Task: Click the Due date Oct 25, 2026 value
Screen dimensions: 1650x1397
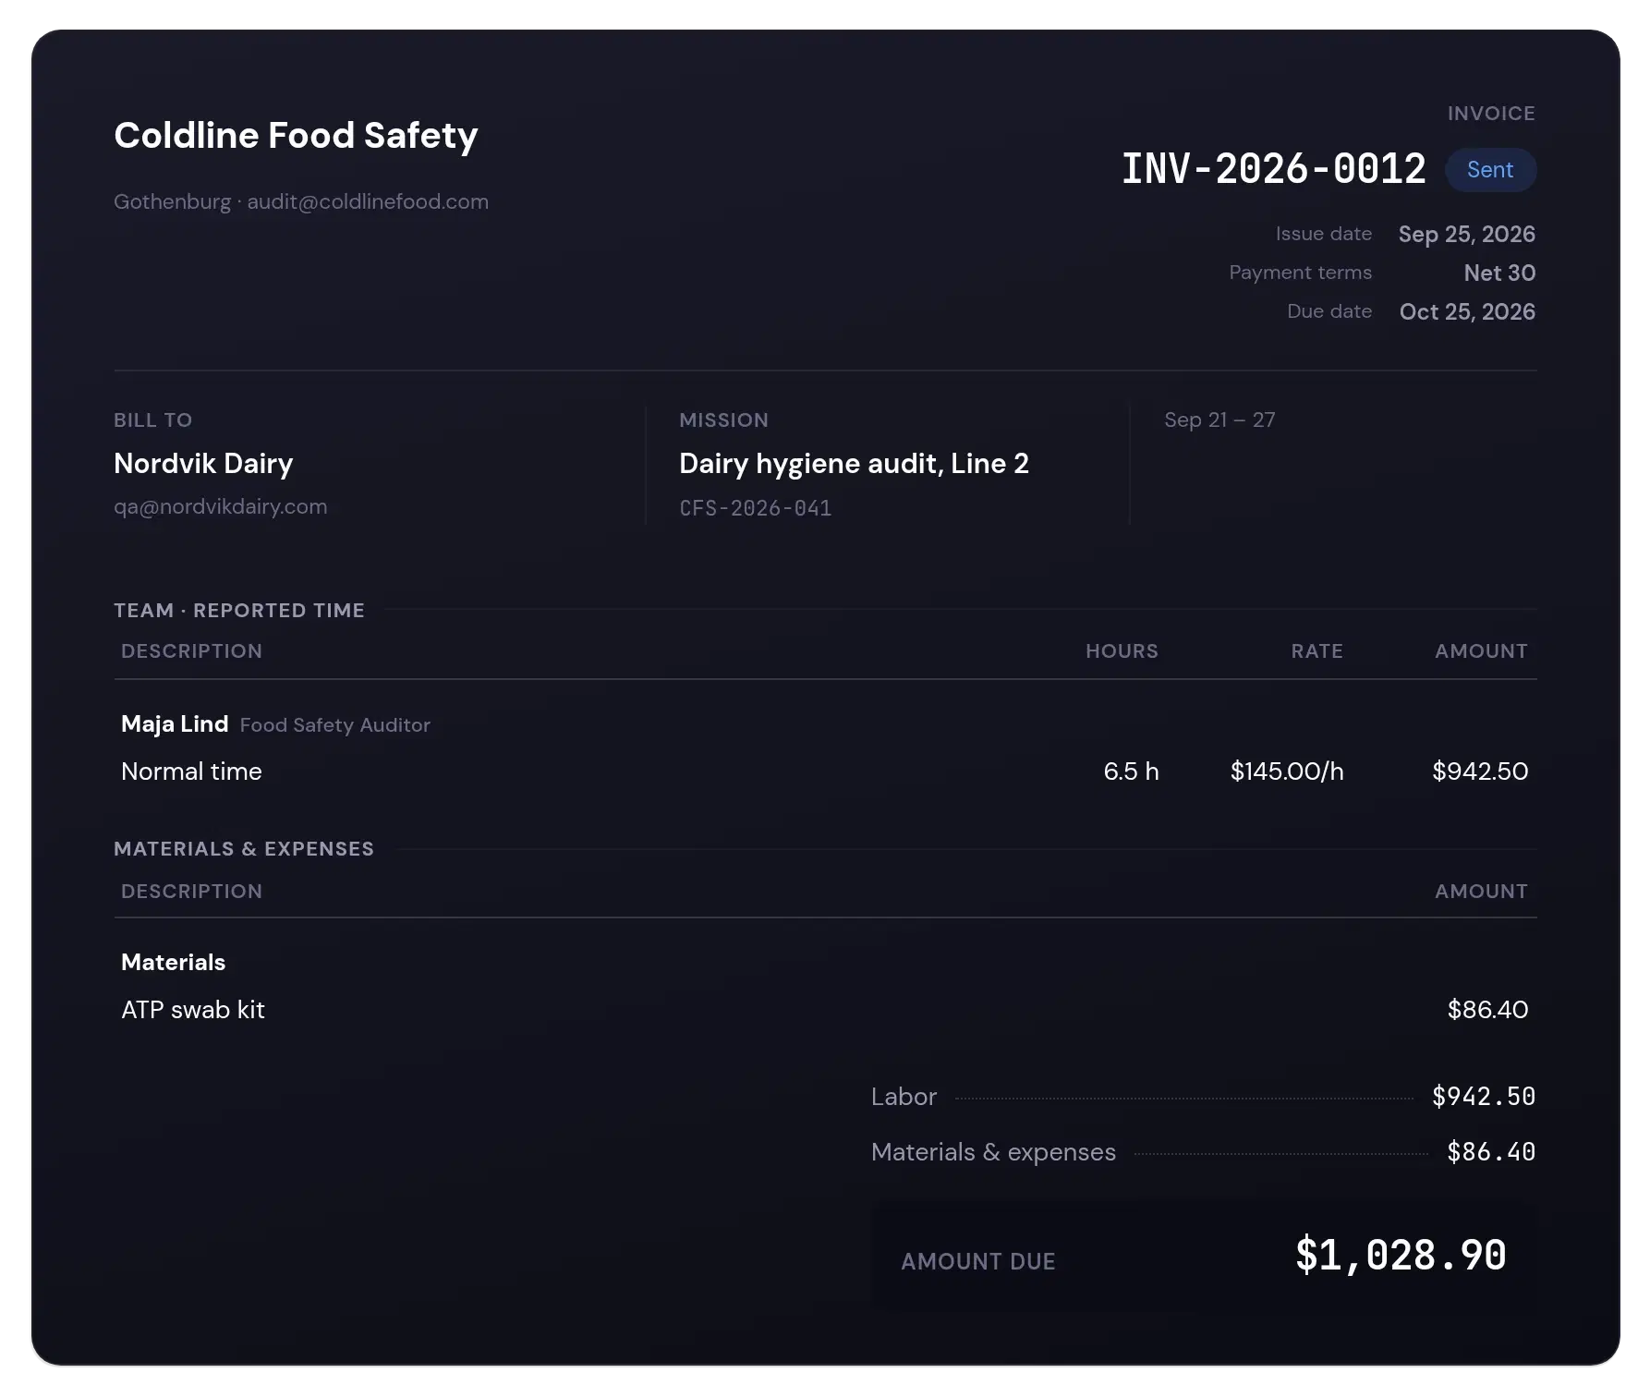Action: 1467,311
